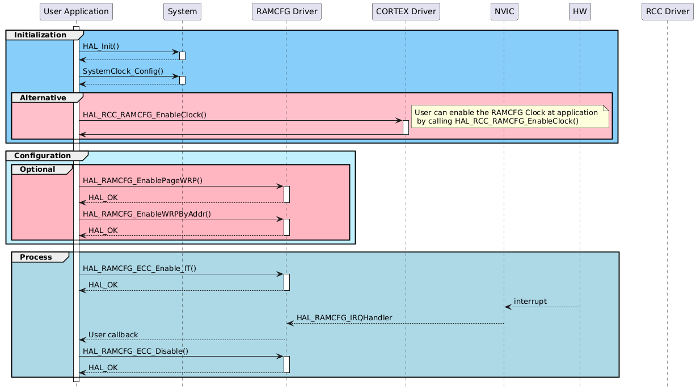696x390 pixels.
Task: Click the SystemClock_Config() call label
Action: [x=123, y=71]
